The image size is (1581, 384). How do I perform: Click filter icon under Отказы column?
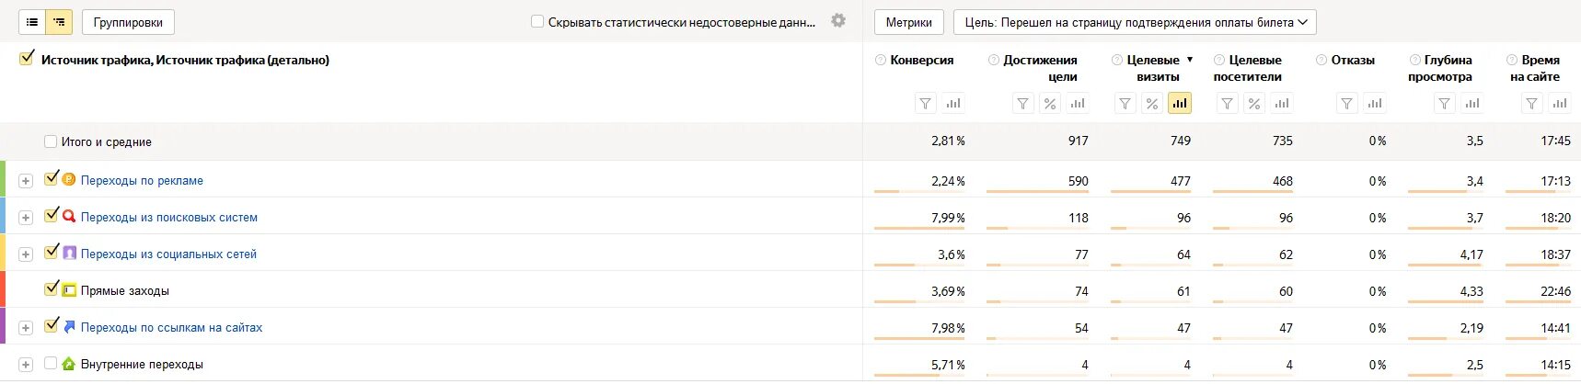click(1347, 104)
